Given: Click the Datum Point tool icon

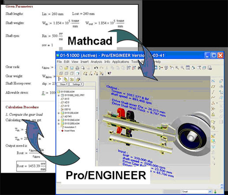Looking at the screenshot, I should pyautogui.click(x=213, y=103).
